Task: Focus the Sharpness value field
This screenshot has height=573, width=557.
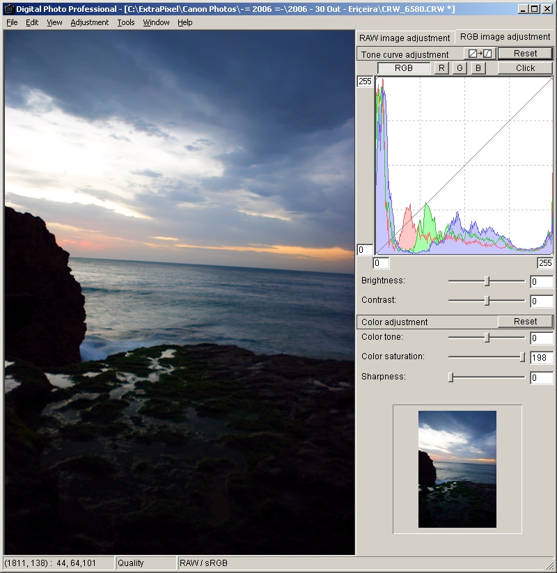Action: pyautogui.click(x=542, y=377)
